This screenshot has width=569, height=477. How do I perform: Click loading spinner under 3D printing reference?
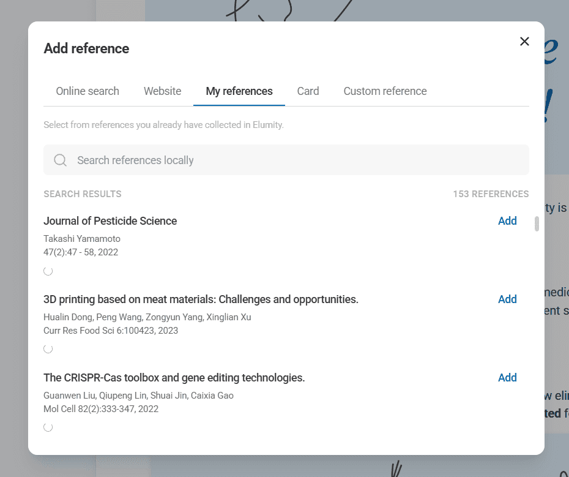coord(48,349)
